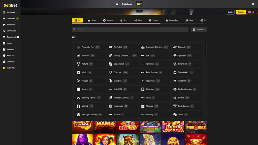Click the Lottery sidebar icon
258x145 pixels.
click(x=4, y=43)
